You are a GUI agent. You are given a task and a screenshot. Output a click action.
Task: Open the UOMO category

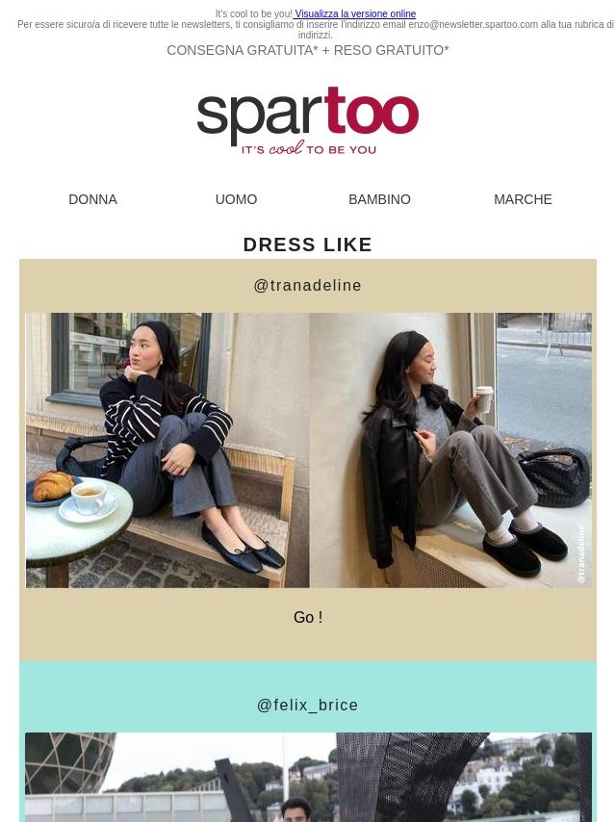coord(236,199)
